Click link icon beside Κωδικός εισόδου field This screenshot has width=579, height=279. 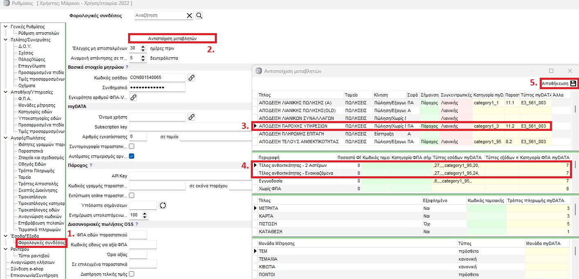[x=191, y=77]
